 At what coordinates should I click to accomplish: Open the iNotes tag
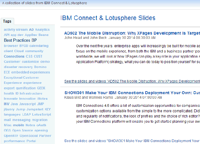(x=43, y=99)
